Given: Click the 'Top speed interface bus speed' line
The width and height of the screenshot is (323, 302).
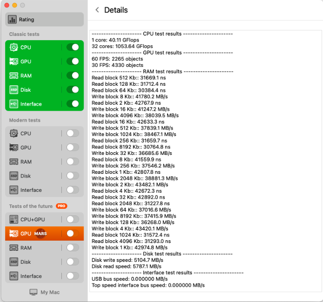Looking at the screenshot, I should [x=148, y=285].
